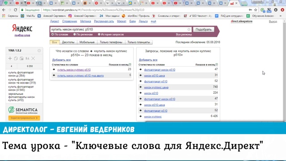286x161 pixels.
Task: Click 'Добавить все' under 'Запросы, похожие на'
Action: tap(148, 60)
